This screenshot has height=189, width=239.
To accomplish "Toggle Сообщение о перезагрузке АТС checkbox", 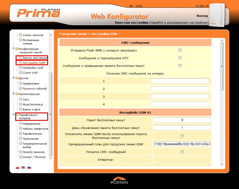I will point(180,58).
